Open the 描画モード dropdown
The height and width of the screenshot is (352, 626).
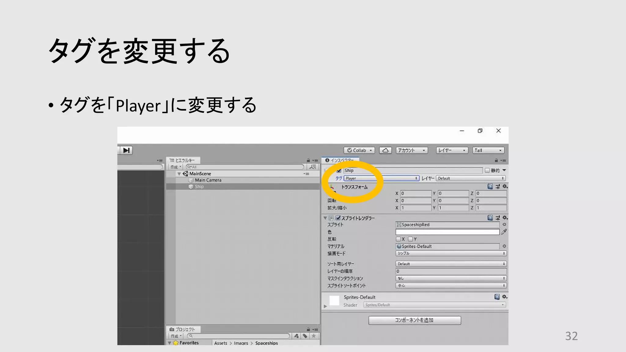pyautogui.click(x=451, y=253)
